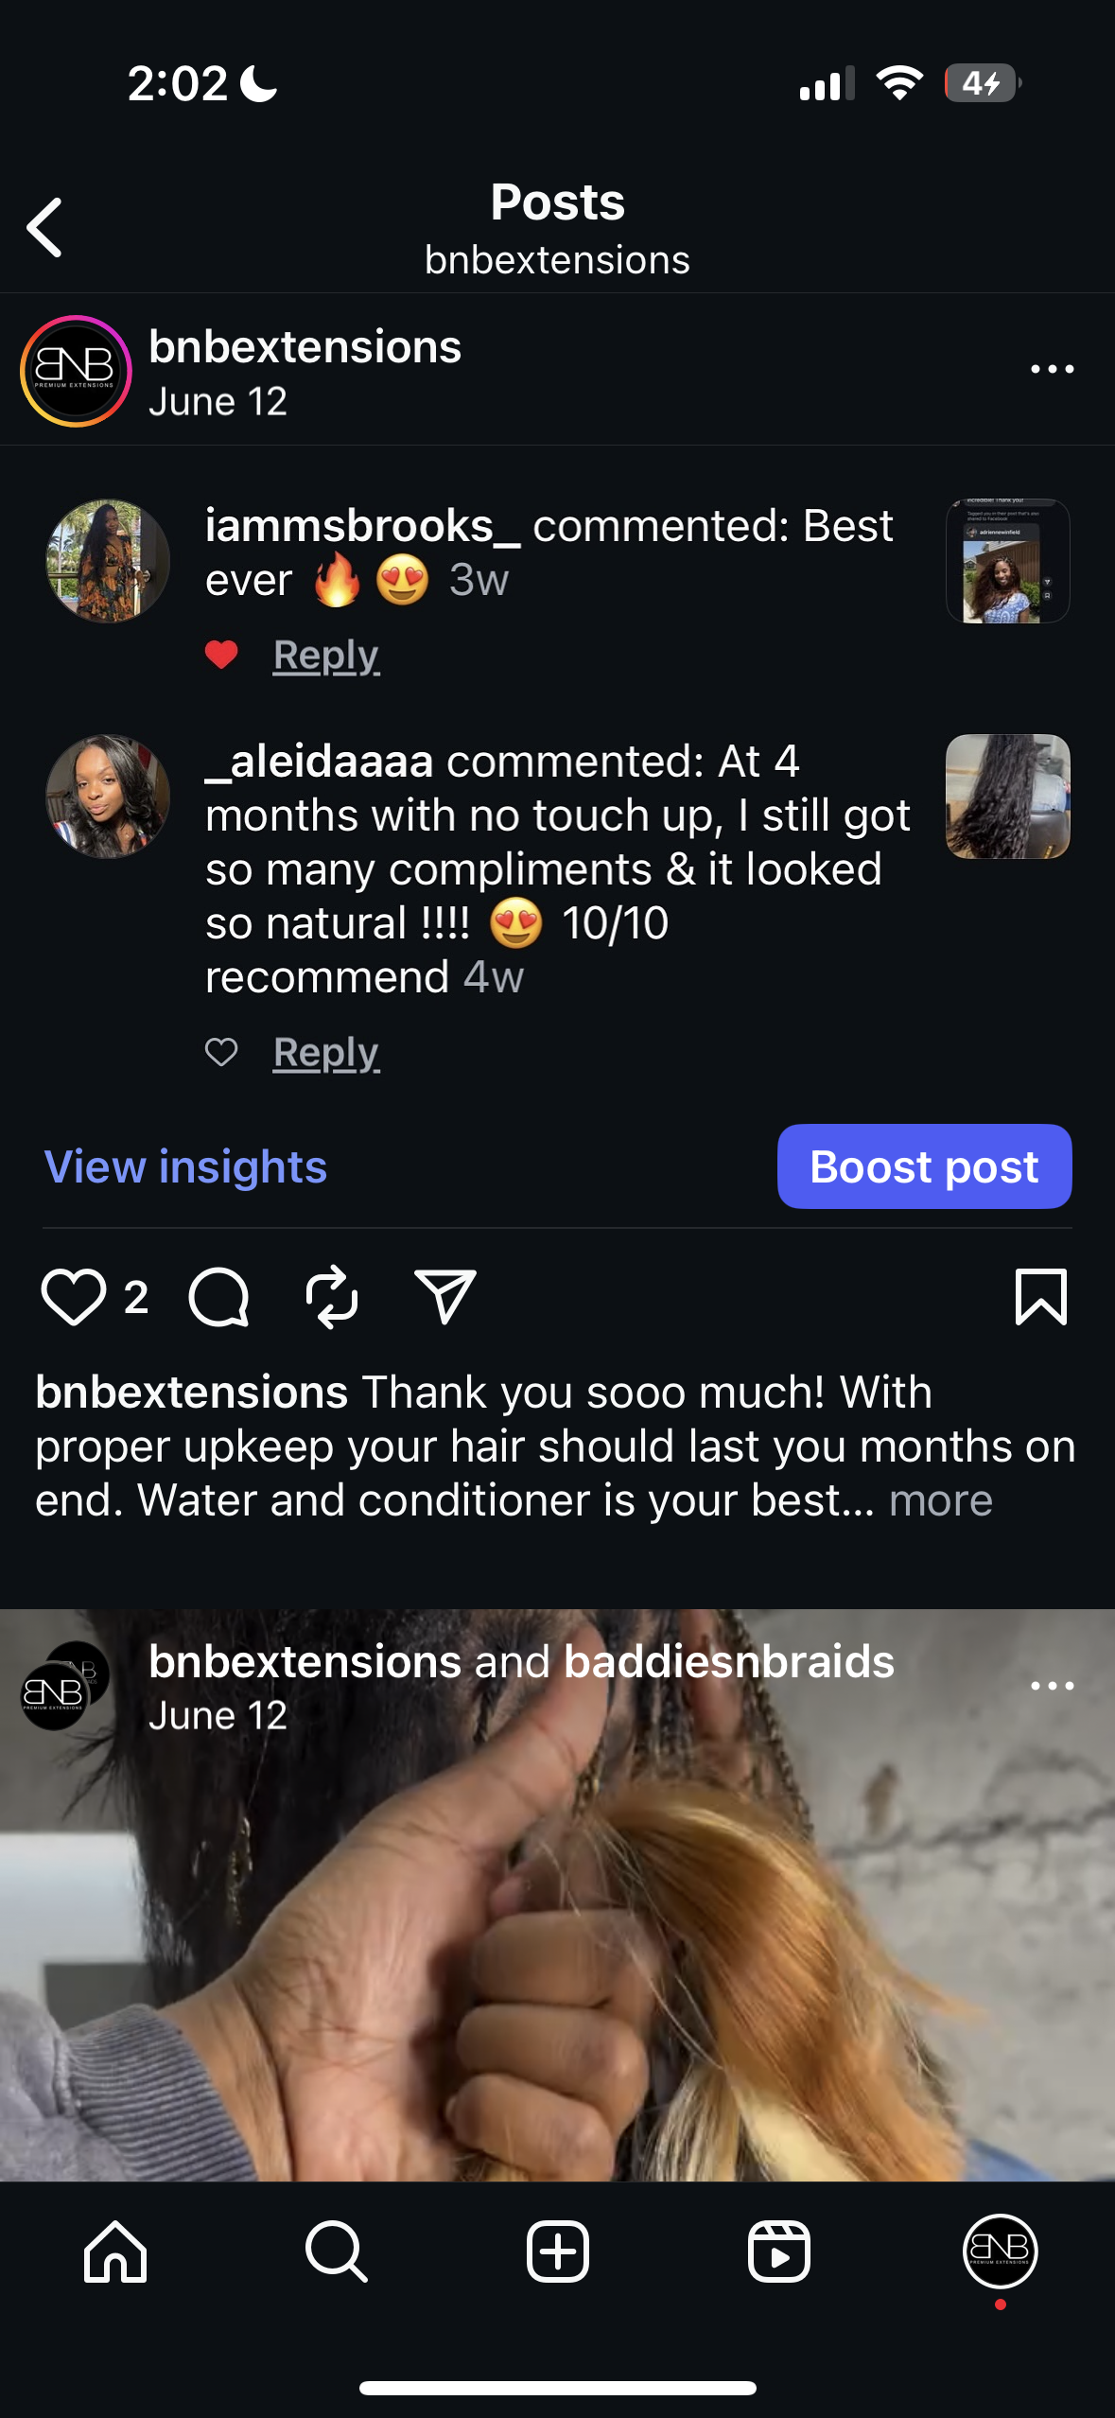Expand caption with more link

[x=941, y=1500]
